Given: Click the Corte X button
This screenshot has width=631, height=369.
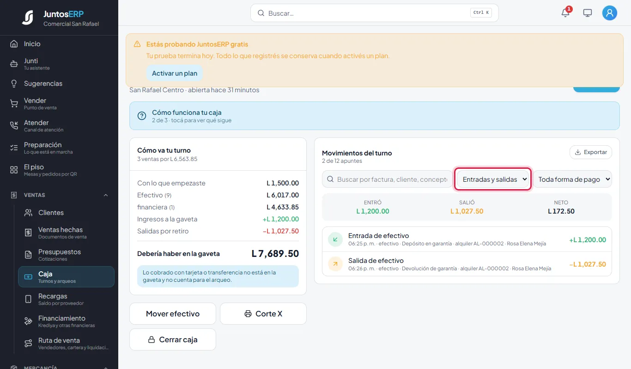Looking at the screenshot, I should (x=263, y=314).
